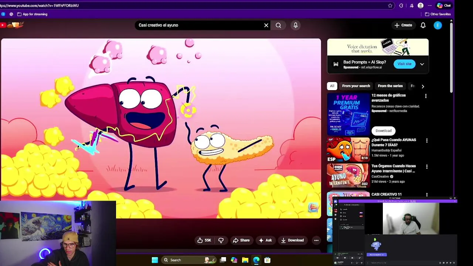
Task: Open the browser Extensions puzzle icon
Action: tap(401, 6)
